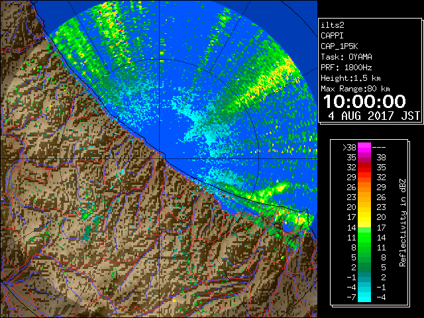Image resolution: width=424 pixels, height=318 pixels.
Task: Select the orange 26 dBZ legend swatch
Action: 364,187
